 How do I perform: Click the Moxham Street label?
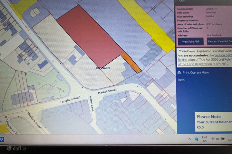(x=34, y=121)
